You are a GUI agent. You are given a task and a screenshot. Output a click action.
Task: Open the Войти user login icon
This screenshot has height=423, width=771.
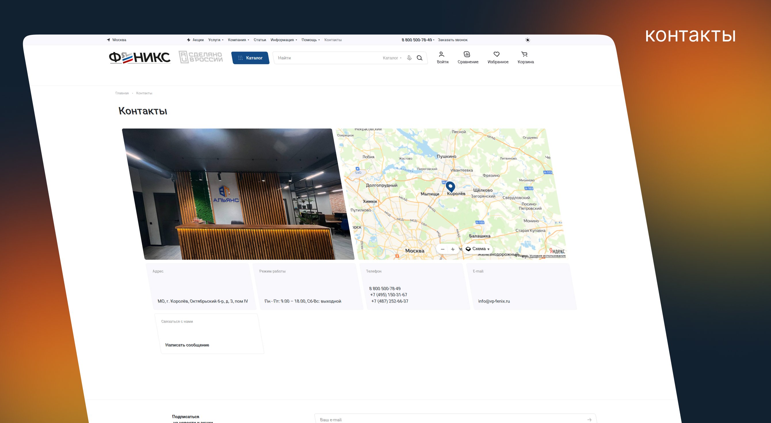click(442, 54)
